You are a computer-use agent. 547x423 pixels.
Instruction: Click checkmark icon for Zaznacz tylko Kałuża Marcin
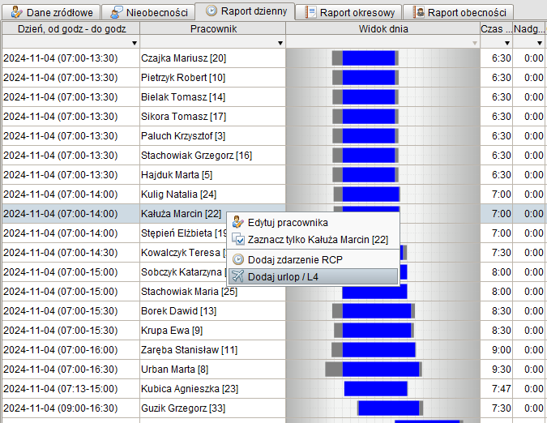pyautogui.click(x=238, y=239)
